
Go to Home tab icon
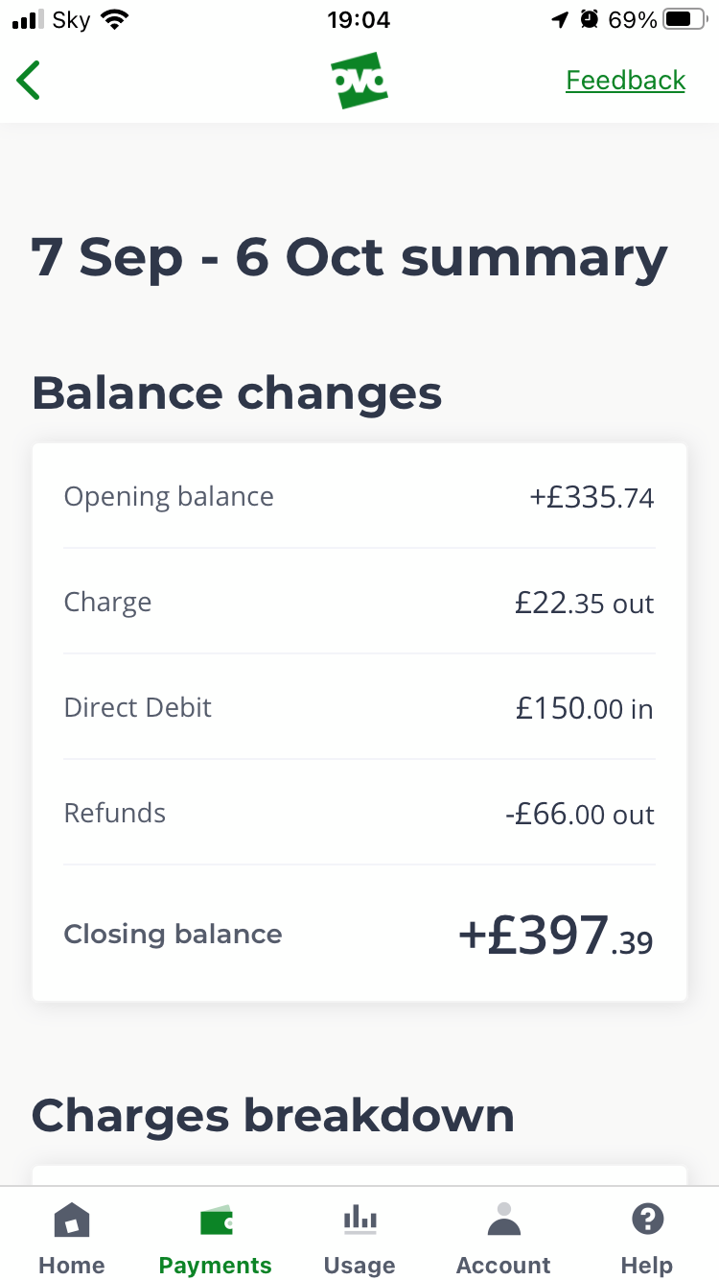coord(72,1221)
